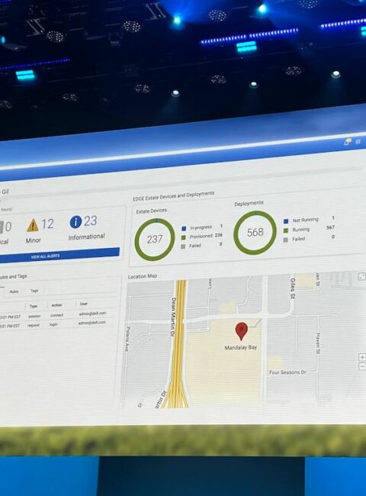The height and width of the screenshot is (496, 366).
Task: Click the Provisioned count 236
Action: [x=218, y=235]
